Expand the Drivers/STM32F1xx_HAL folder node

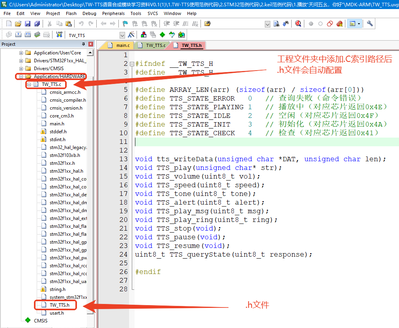pyautogui.click(x=21, y=61)
